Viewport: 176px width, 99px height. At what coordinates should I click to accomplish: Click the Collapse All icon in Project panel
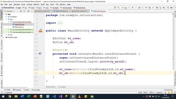tap(24, 11)
